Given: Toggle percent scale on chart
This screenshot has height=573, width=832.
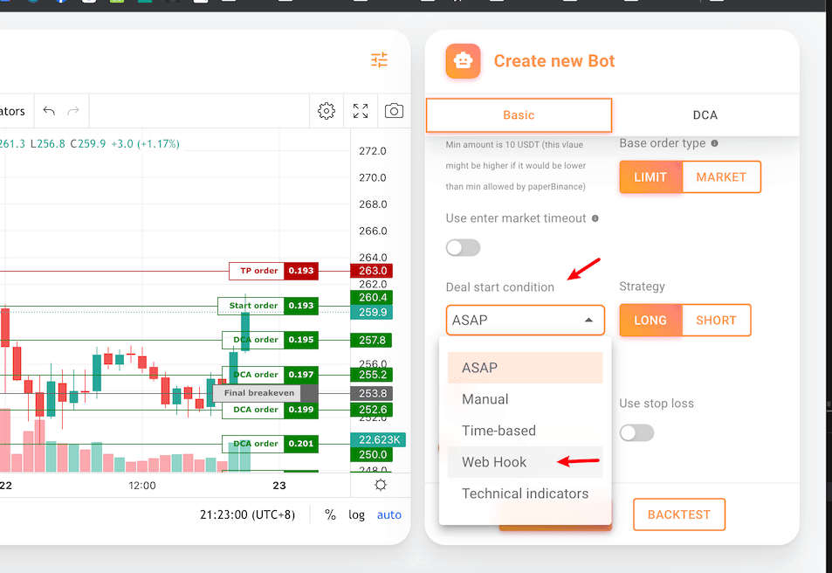Looking at the screenshot, I should pyautogui.click(x=330, y=514).
